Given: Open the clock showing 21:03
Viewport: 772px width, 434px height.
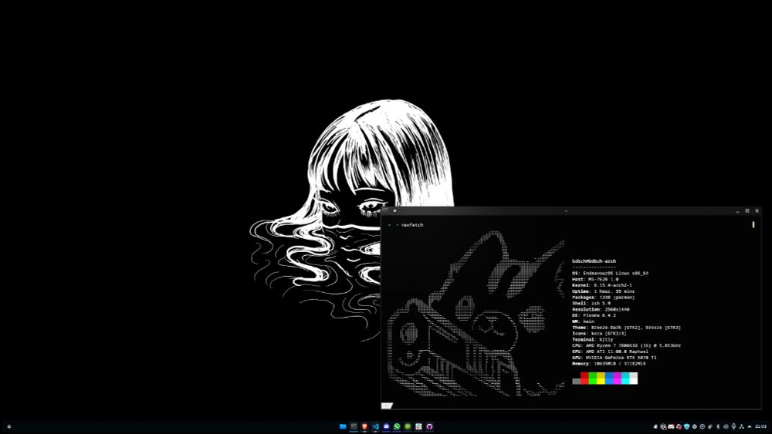Looking at the screenshot, I should click(760, 426).
